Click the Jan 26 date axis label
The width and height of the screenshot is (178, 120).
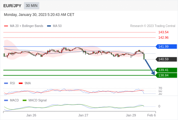coord(31,115)
